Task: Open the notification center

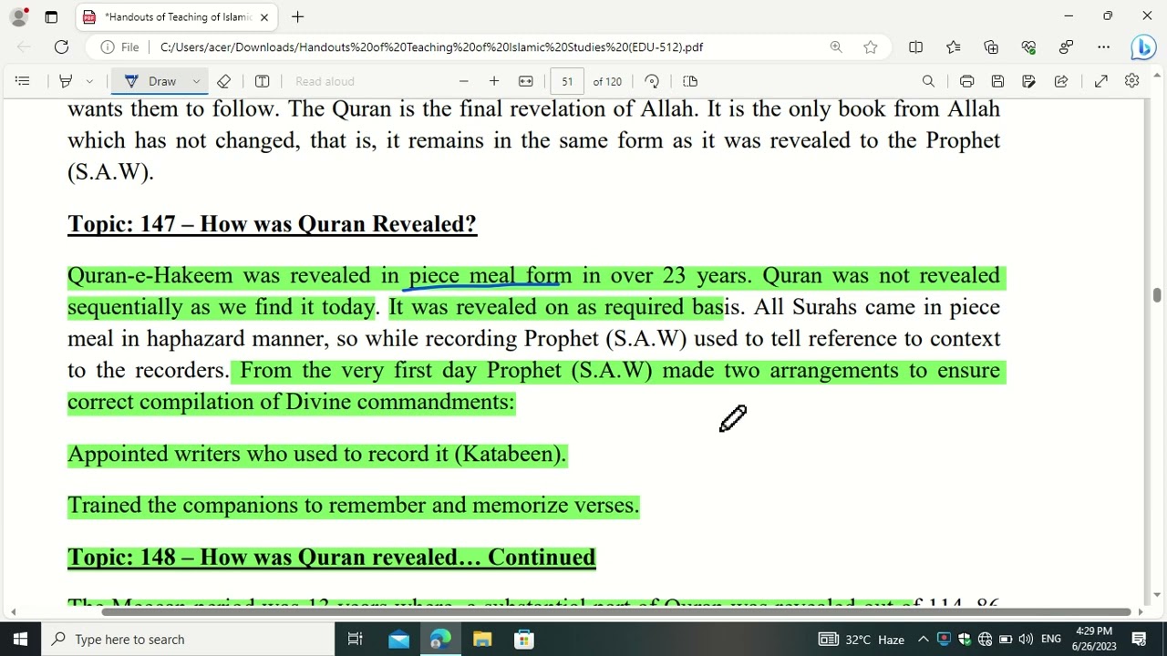Action: coord(1139,639)
